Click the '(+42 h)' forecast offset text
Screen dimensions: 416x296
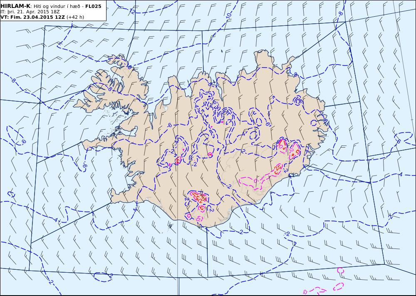click(75, 17)
